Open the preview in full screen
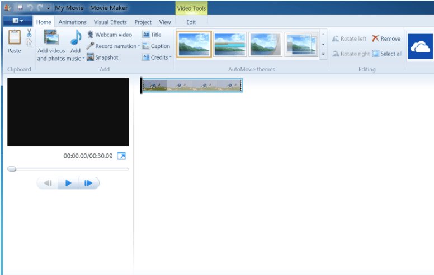This screenshot has width=434, height=275. click(x=121, y=156)
